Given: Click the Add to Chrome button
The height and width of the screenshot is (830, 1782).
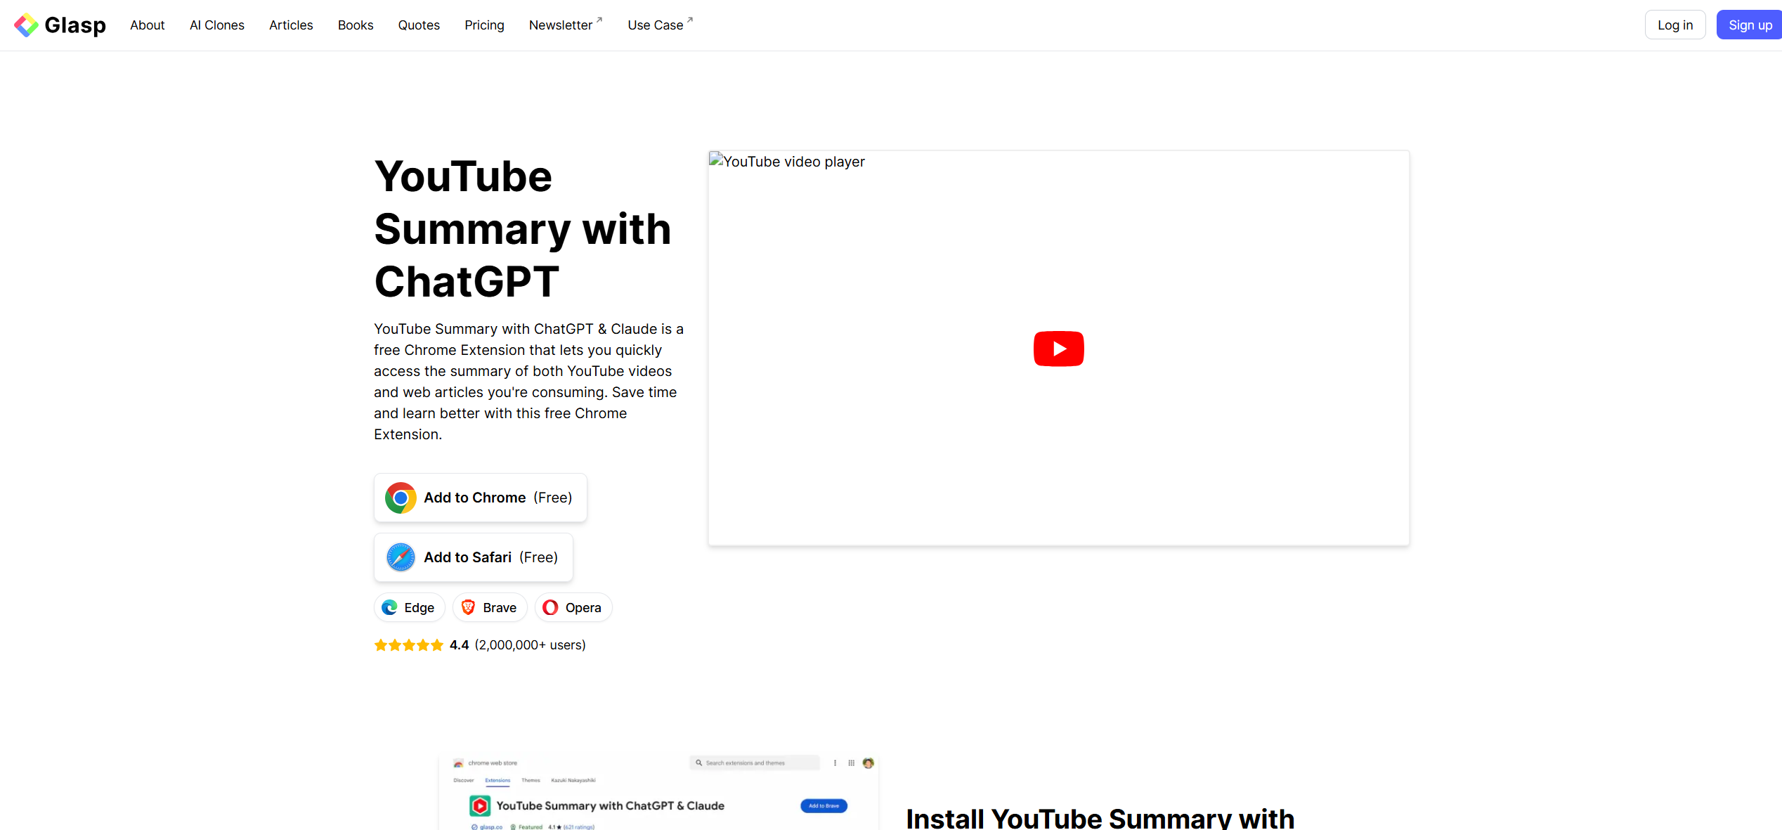Looking at the screenshot, I should [481, 498].
